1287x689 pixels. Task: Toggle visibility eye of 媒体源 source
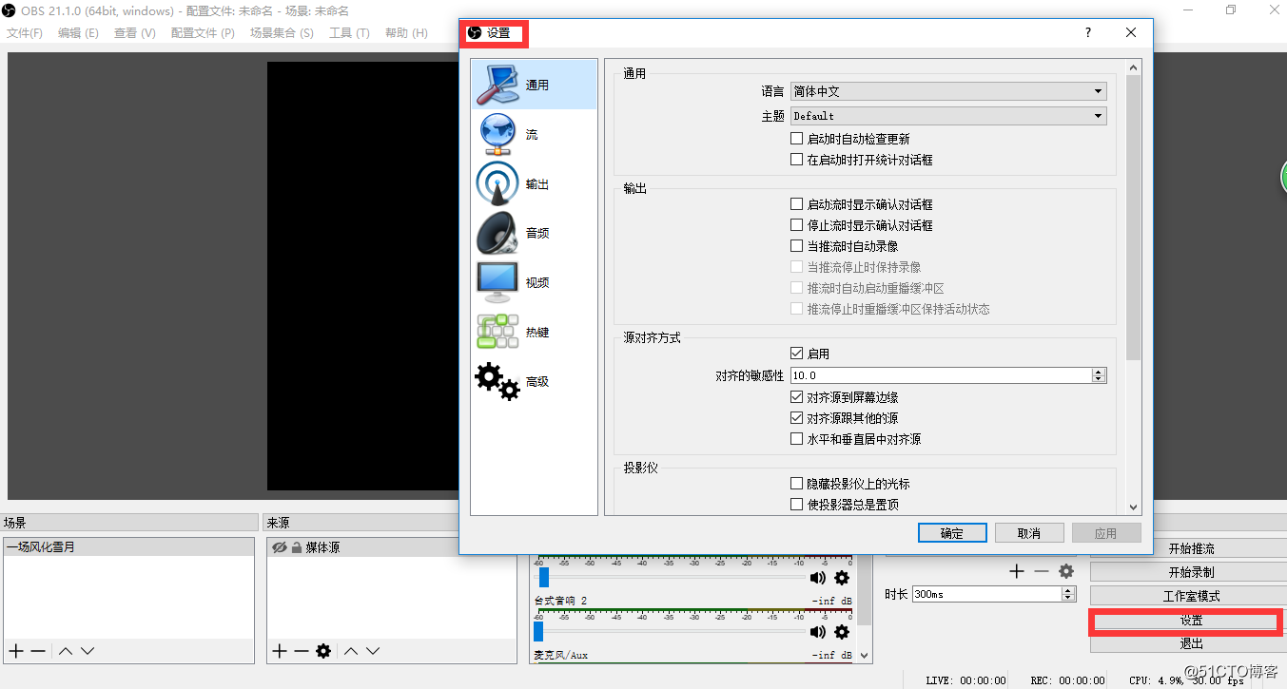tap(280, 547)
